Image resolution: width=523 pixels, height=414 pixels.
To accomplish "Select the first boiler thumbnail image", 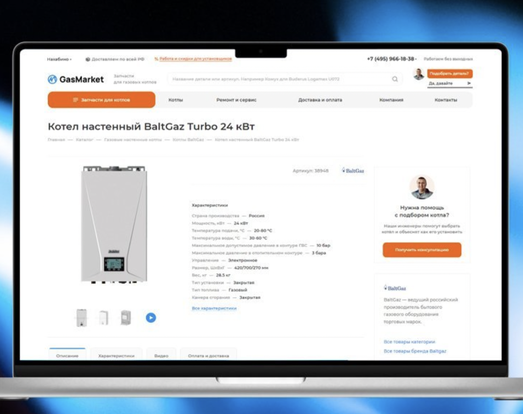I will coord(82,318).
